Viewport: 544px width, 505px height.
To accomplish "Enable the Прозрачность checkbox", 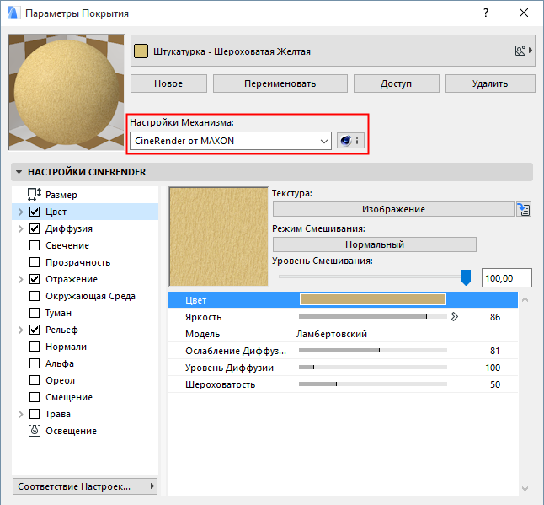I will (35, 262).
